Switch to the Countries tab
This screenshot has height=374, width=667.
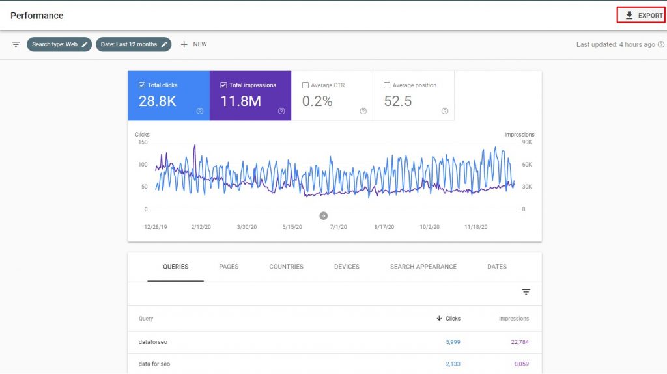287,267
